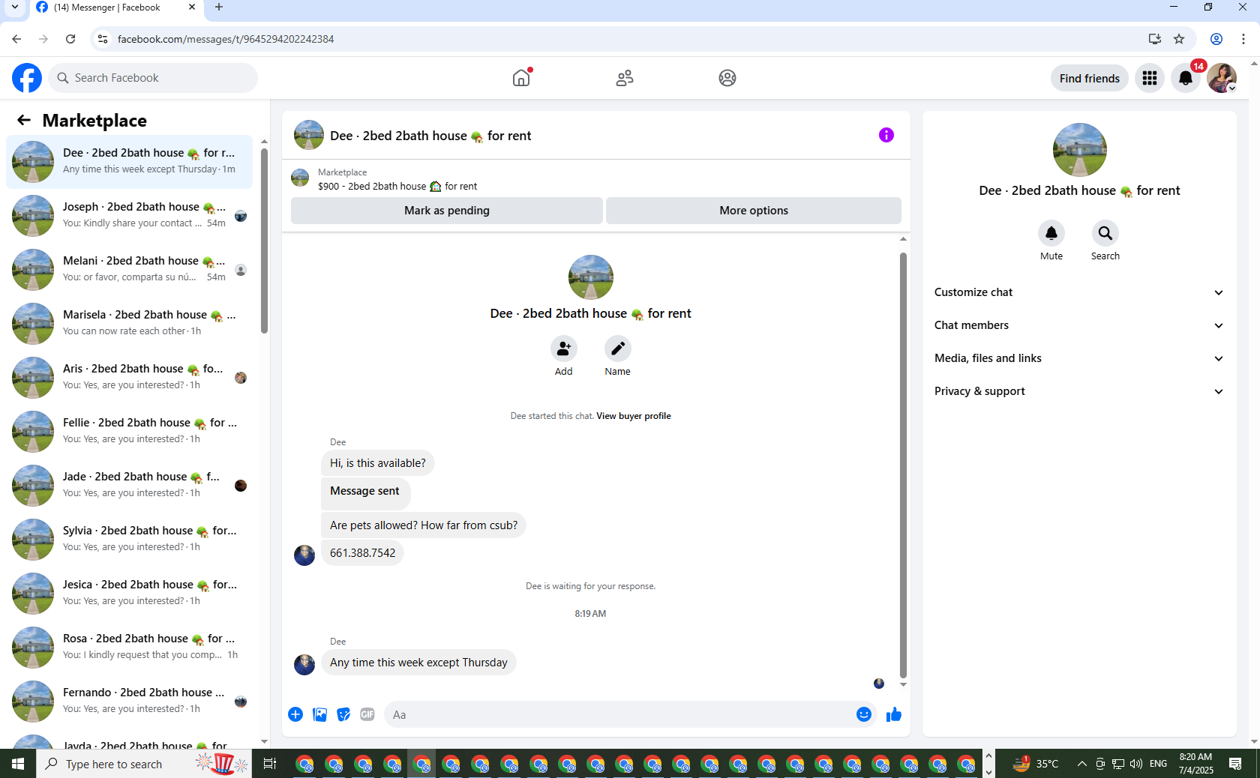The image size is (1260, 778).
Task: Open Melani conversation in the list
Action: [129, 269]
